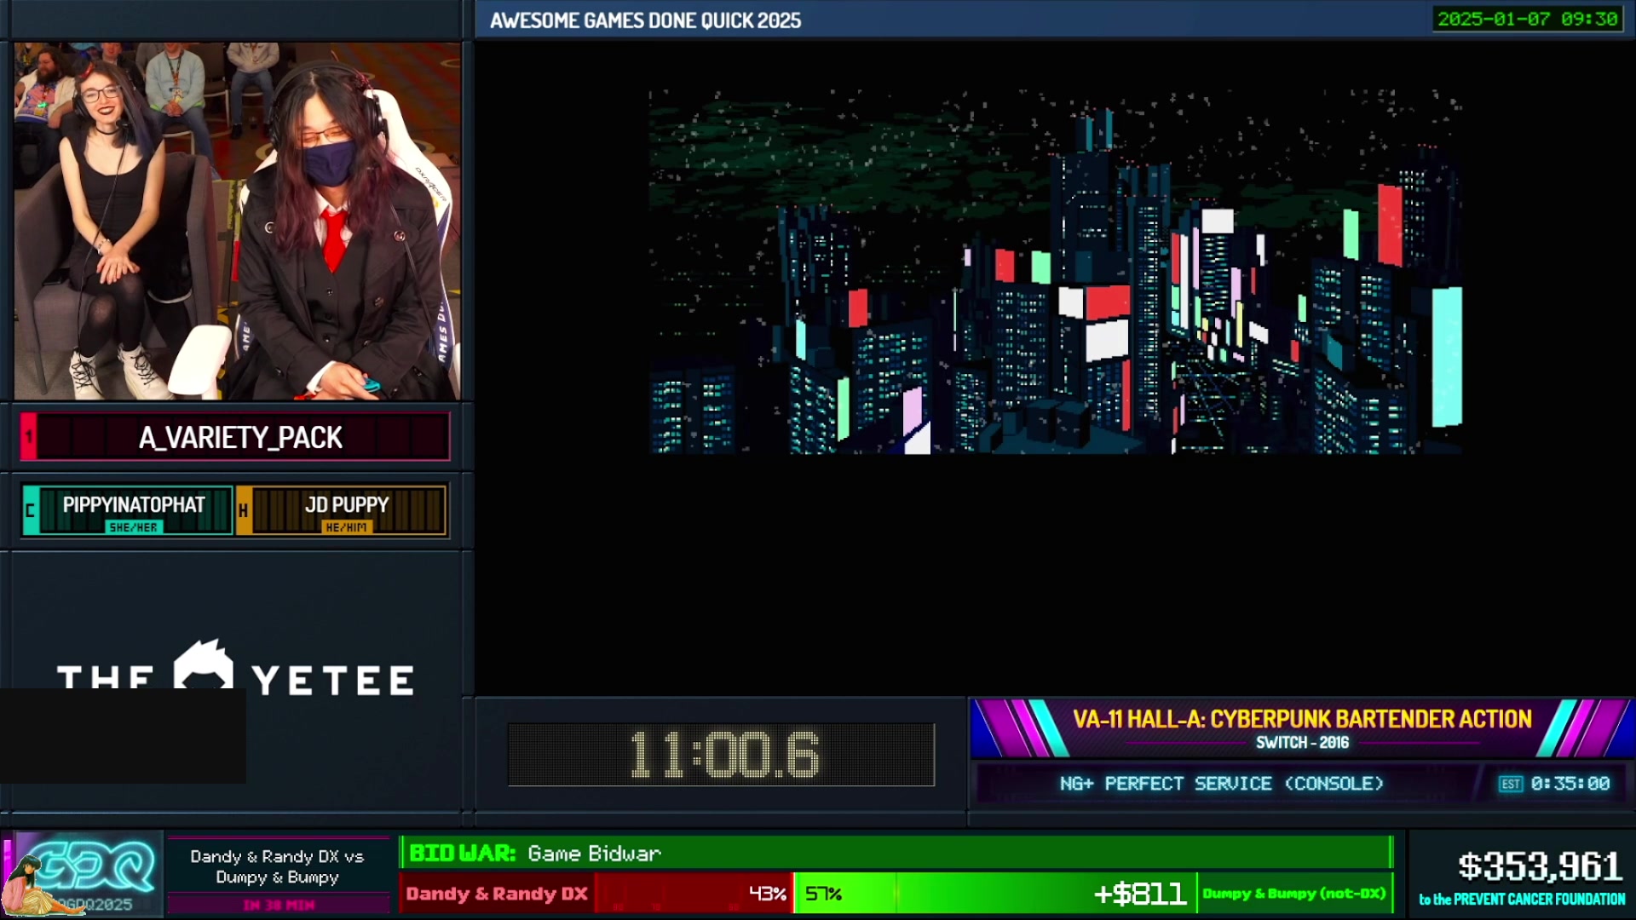Click the Awesome Games Done Quick 2025 title
The image size is (1636, 920).
click(x=645, y=20)
